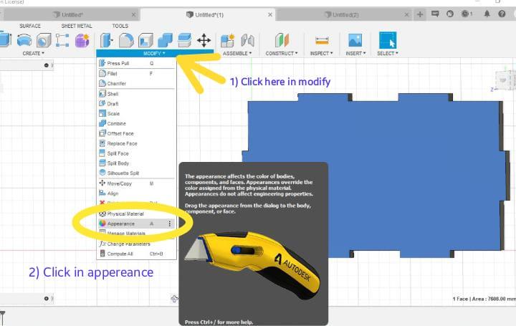The height and width of the screenshot is (326, 516).
Task: Choose Draft from the Modify menu
Action: (136, 104)
